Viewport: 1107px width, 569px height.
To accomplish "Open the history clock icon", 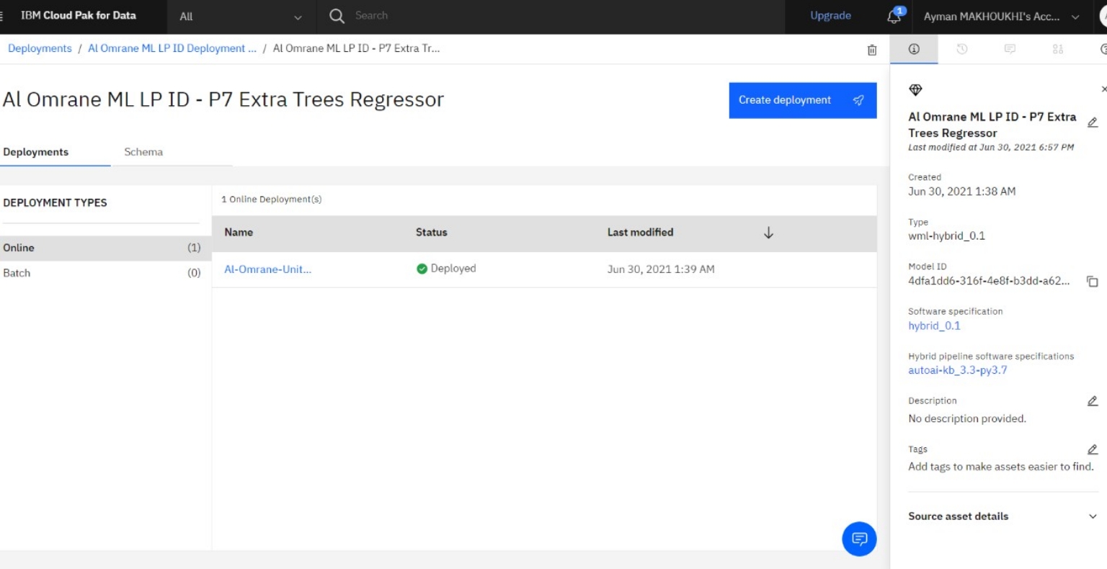I will [961, 49].
